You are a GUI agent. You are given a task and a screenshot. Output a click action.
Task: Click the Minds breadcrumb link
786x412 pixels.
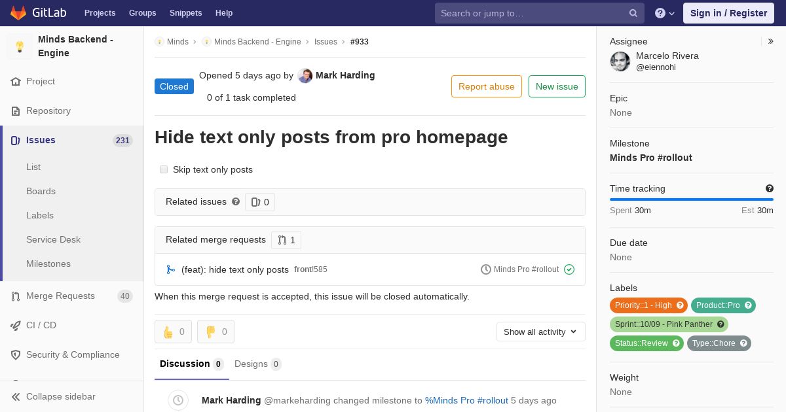coord(178,42)
